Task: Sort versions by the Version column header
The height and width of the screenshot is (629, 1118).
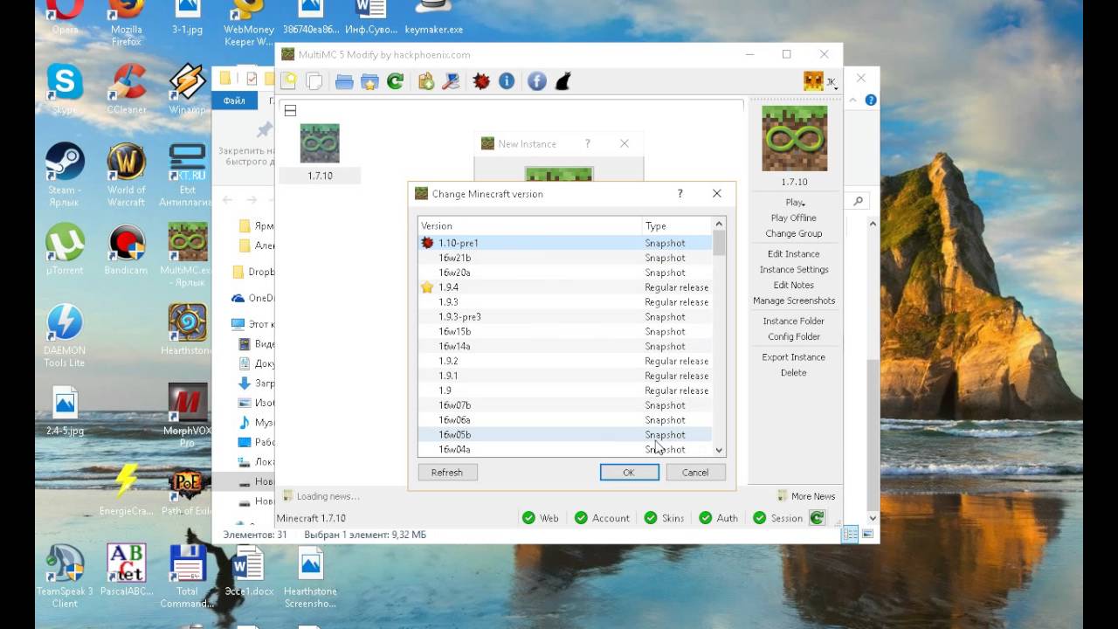Action: (x=529, y=225)
